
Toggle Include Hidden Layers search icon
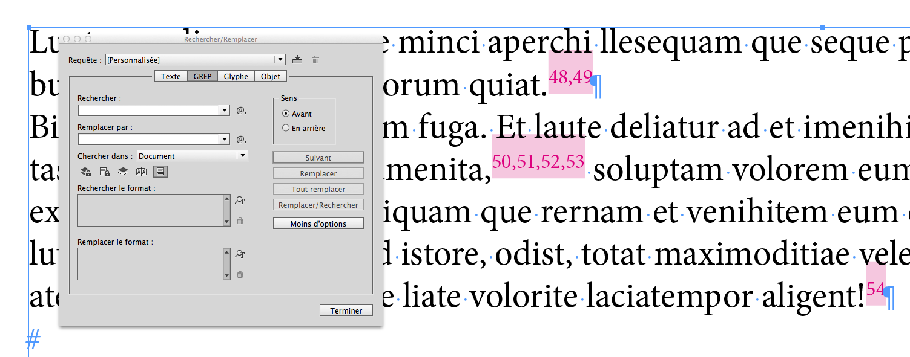[123, 172]
